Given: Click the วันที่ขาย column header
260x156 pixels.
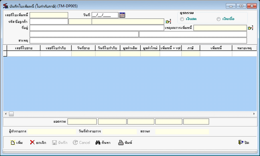Looking at the screenshot, I should pyautogui.click(x=83, y=48).
